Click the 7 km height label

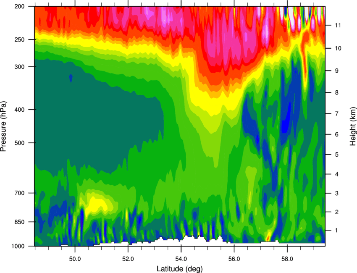337,114
